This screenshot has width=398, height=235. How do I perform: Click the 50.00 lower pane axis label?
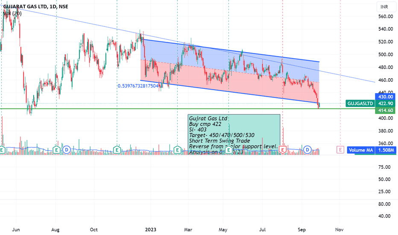coord(384,179)
